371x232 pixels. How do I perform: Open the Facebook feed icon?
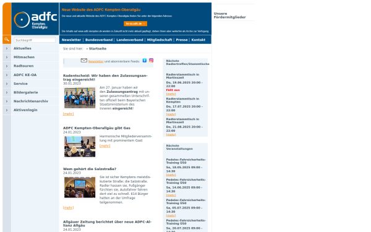click(145, 61)
